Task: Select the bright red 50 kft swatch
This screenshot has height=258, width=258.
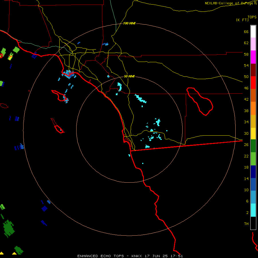Action: 253,83
